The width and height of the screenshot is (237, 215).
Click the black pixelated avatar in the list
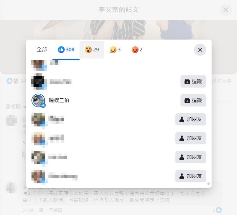click(x=38, y=81)
